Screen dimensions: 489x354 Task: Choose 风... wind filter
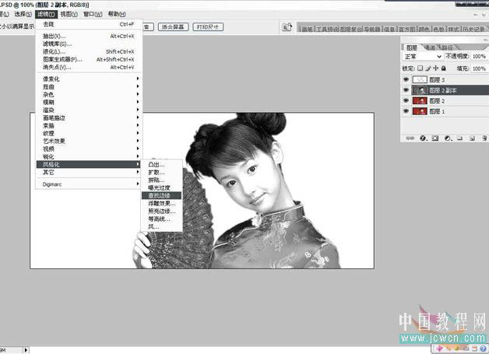(161, 226)
